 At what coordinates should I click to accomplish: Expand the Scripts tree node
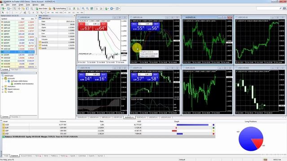(3, 92)
